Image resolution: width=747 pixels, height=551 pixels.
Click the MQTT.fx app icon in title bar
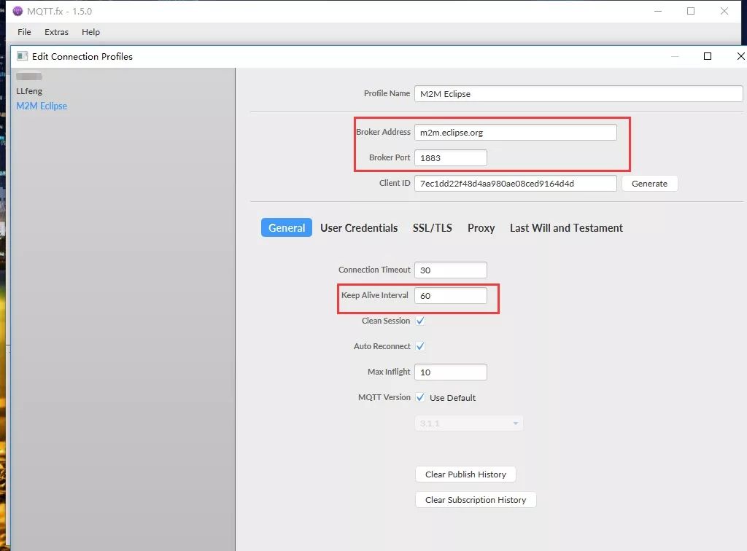coord(18,11)
